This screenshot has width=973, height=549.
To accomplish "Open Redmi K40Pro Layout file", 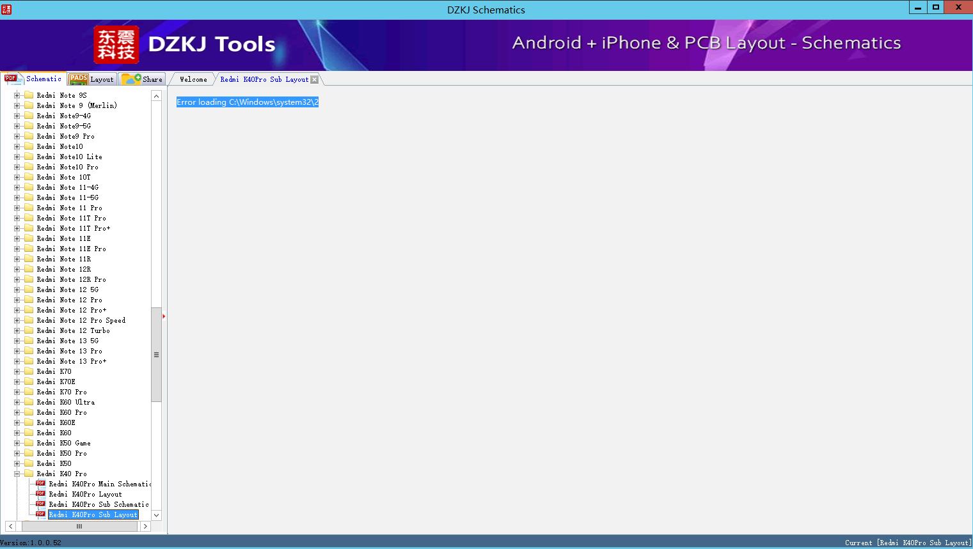I will click(85, 494).
